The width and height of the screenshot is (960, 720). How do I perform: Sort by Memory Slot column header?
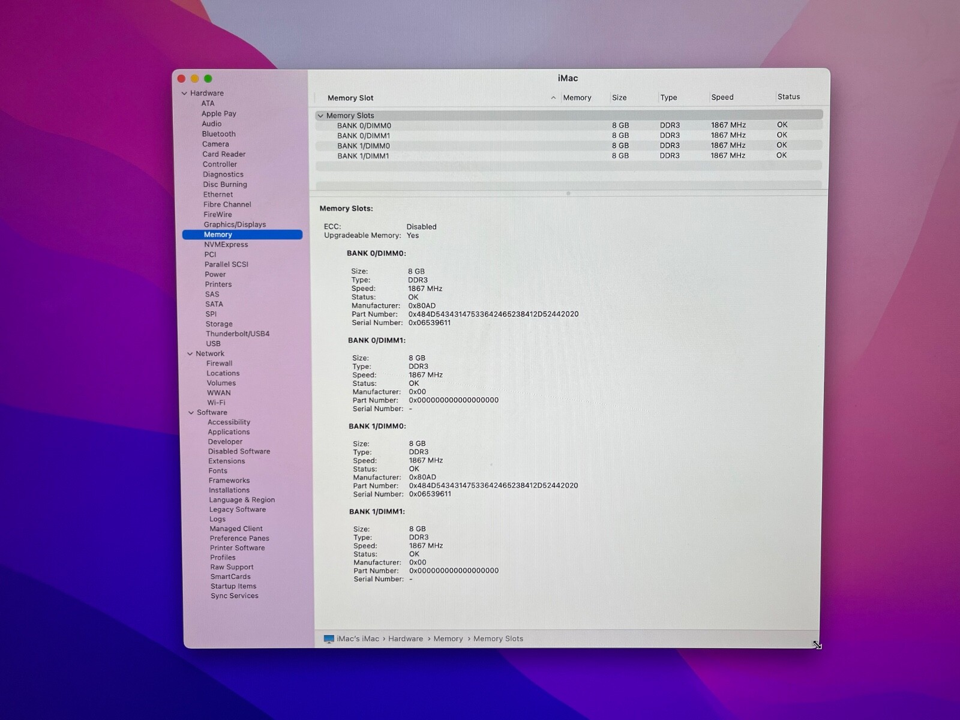pos(350,98)
